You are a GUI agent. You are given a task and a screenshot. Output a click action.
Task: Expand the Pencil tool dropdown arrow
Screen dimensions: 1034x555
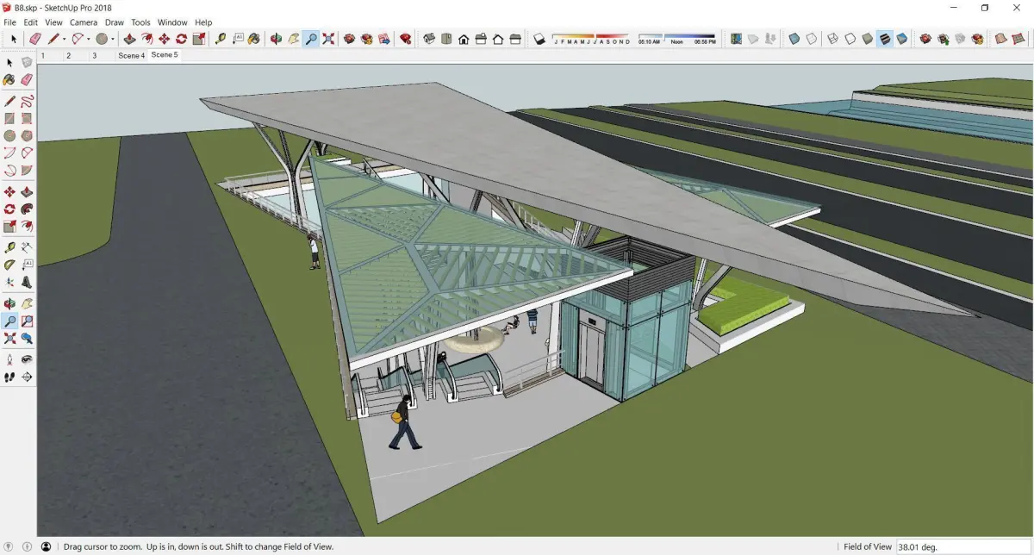[x=65, y=39]
